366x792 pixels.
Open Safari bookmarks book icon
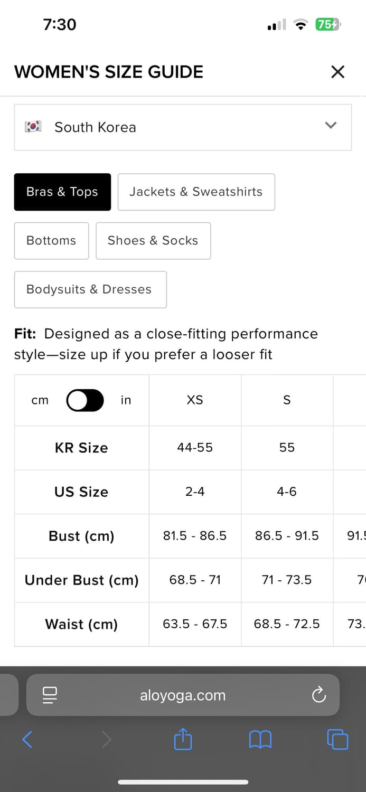(260, 739)
